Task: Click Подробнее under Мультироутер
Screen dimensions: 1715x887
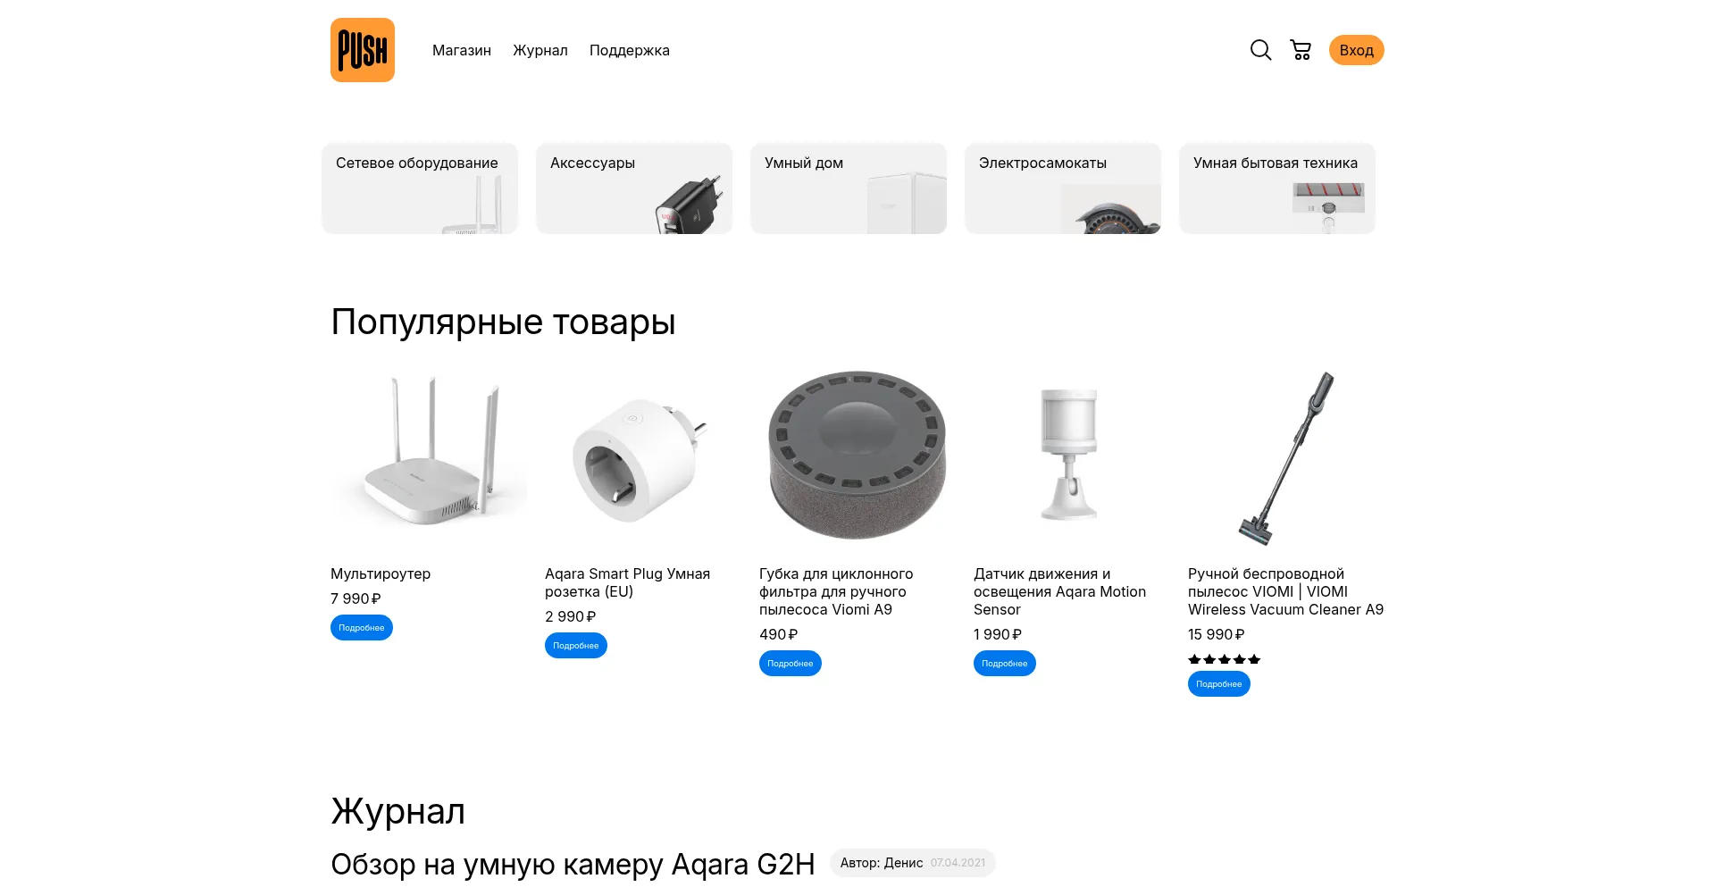Action: pyautogui.click(x=362, y=627)
